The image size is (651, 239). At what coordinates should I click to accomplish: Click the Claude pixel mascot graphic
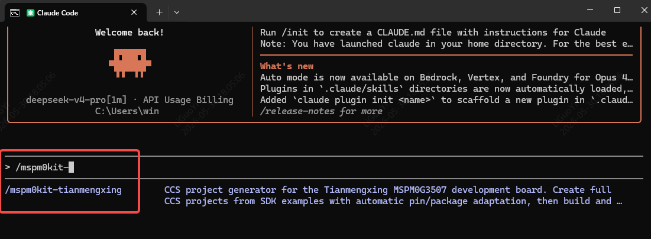pyautogui.click(x=129, y=63)
